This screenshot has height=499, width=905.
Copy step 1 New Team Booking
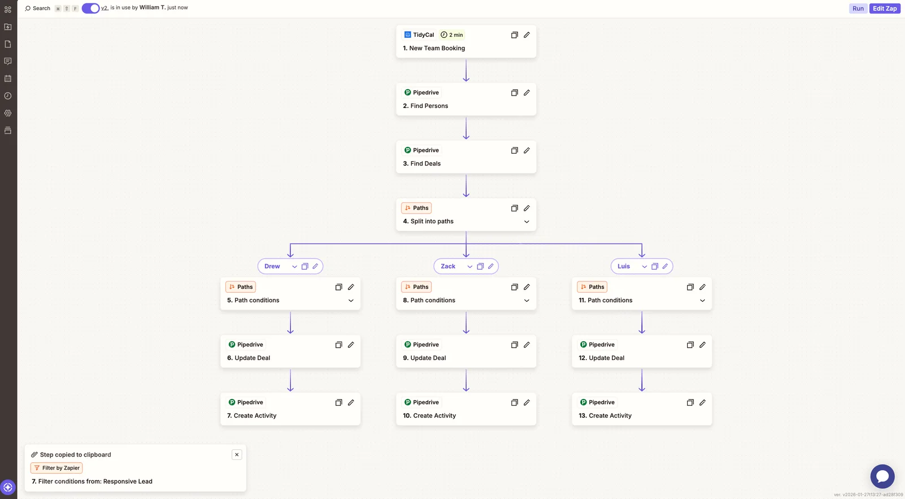515,35
